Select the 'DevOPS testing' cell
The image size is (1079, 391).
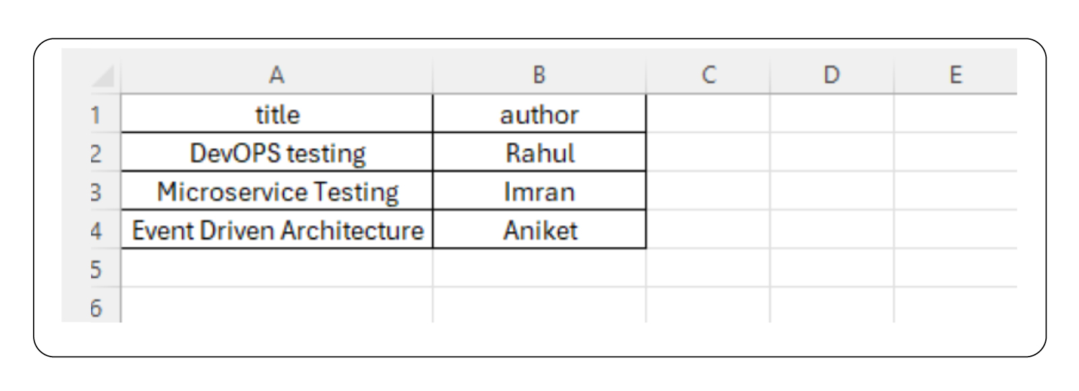pos(278,152)
